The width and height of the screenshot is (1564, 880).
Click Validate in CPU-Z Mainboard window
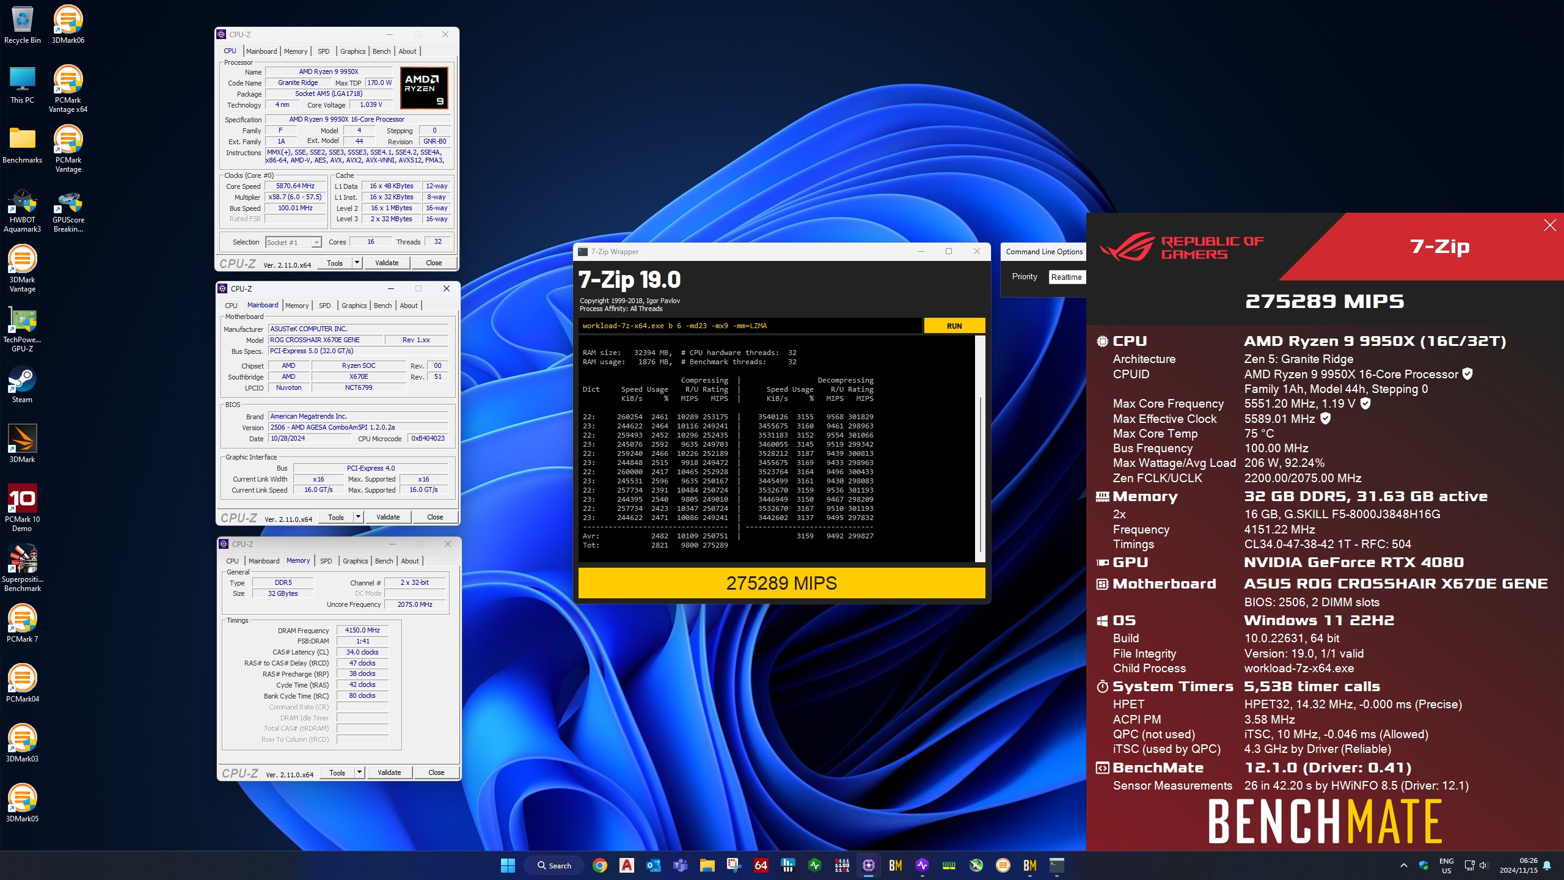388,517
